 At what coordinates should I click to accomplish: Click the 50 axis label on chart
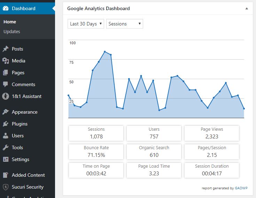tap(71, 82)
